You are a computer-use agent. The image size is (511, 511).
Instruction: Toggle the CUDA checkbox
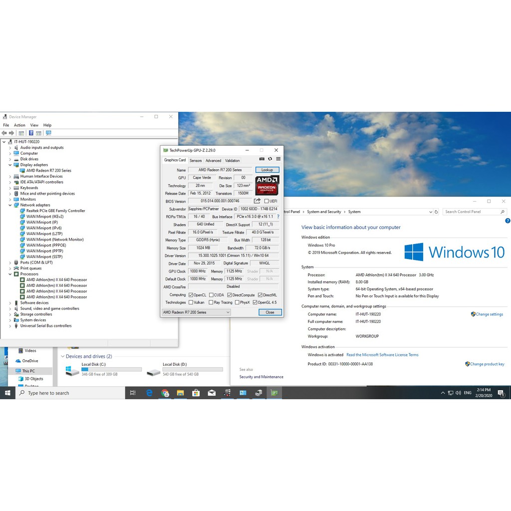[211, 295]
